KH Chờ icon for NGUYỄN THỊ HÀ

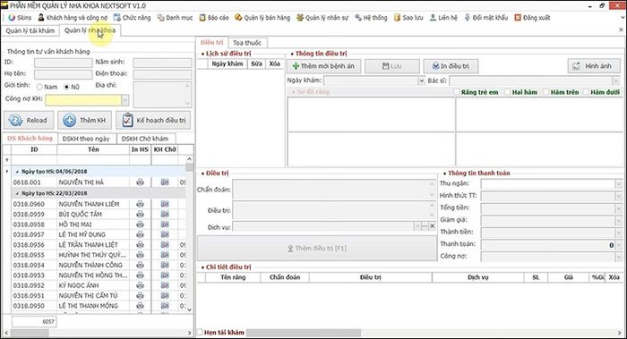(x=165, y=182)
